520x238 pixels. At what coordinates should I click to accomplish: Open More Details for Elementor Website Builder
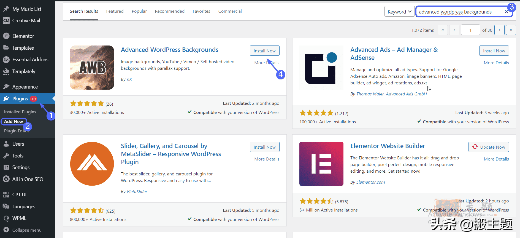click(496, 159)
